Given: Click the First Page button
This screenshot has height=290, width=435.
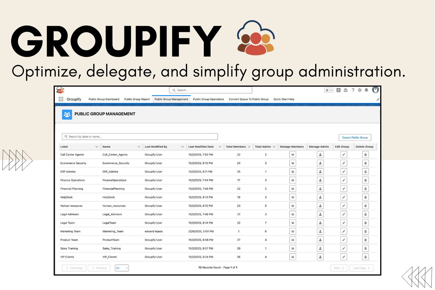Looking at the screenshot, I should (74, 268).
